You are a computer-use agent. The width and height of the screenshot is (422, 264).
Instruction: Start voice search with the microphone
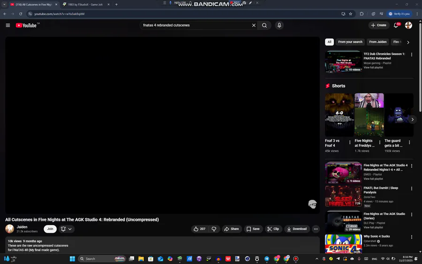pos(279,25)
